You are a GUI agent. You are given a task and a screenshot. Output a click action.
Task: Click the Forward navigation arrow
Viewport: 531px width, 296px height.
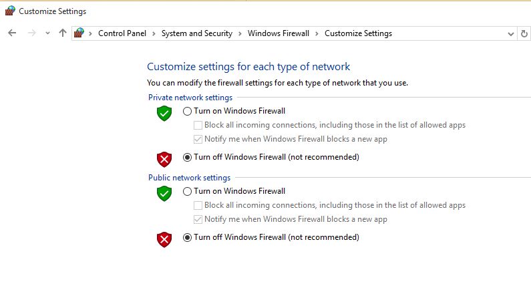pyautogui.click(x=31, y=33)
